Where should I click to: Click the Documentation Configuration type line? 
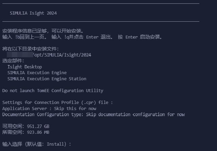[x=94, y=114]
